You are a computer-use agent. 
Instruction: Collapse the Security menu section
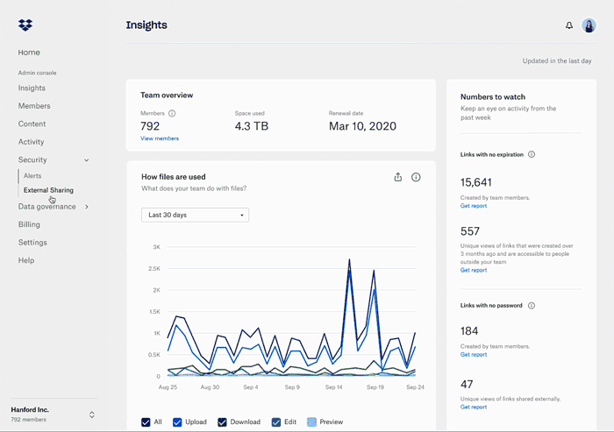[x=86, y=160]
